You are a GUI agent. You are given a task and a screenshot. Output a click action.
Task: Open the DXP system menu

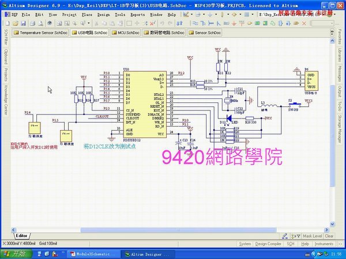point(14,13)
